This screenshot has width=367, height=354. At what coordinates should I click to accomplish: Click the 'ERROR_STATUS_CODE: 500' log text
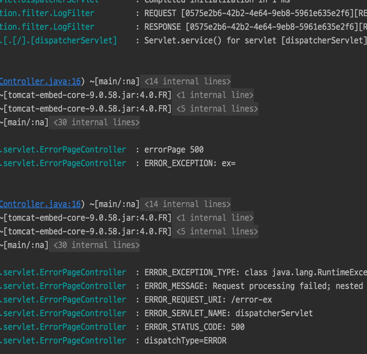click(195, 327)
